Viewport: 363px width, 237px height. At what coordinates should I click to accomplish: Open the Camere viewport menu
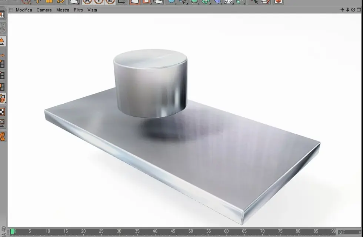tap(44, 10)
